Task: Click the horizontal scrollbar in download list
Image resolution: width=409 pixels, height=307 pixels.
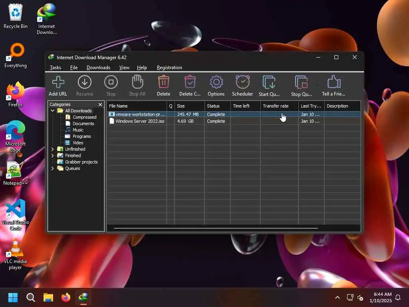Action: coord(216,228)
